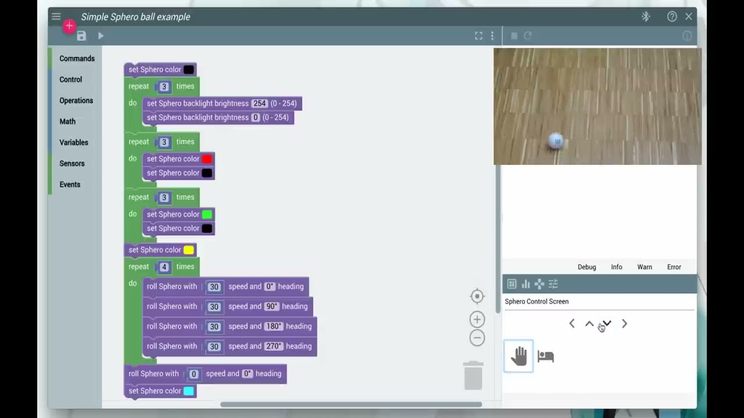Click the yellow color swatch
Screen dimensions: 744x418
(189, 250)
